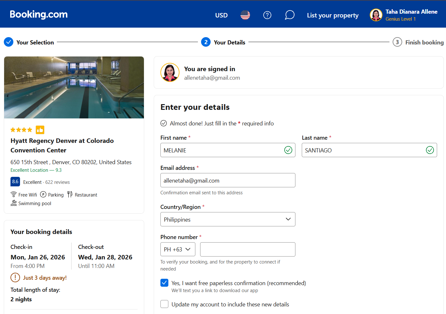
Task: Click the Swimming pool icon
Action: (x=14, y=203)
